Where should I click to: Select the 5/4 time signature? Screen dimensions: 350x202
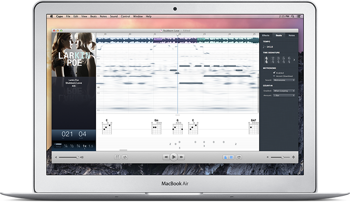pos(284,60)
